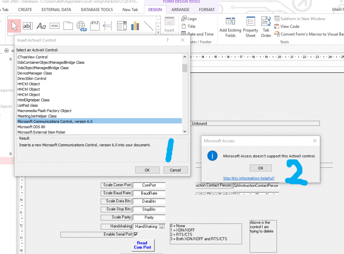
Task: Open the HandShaking combo box dropdown
Action: 162,227
